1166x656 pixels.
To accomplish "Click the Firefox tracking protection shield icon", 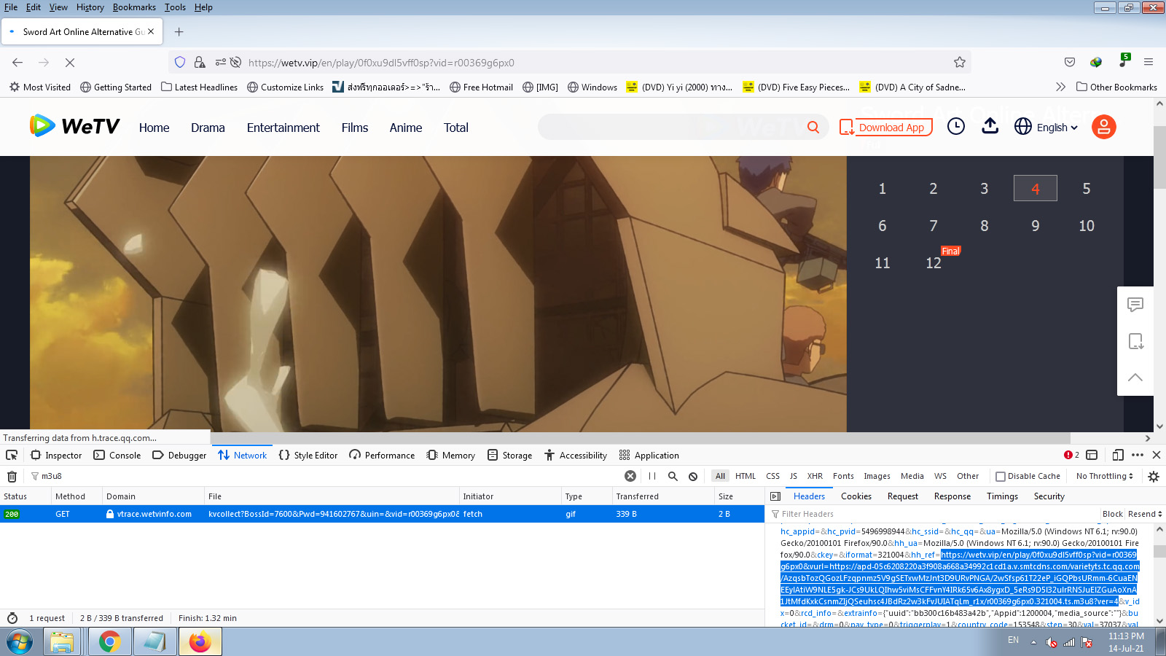I will tap(180, 63).
